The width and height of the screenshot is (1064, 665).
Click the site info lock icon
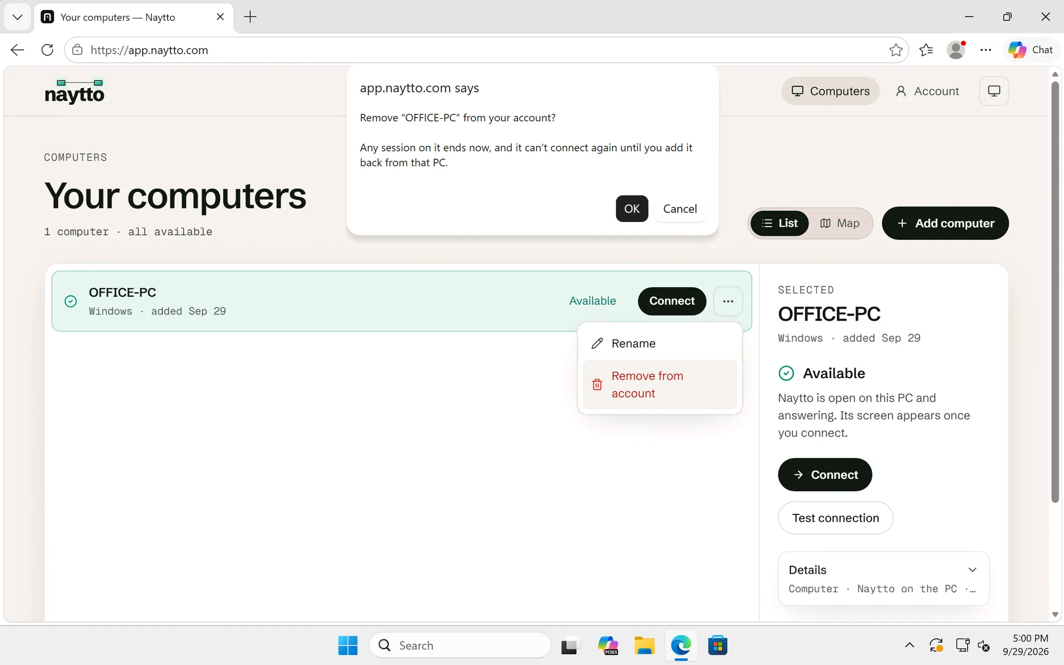[x=78, y=50]
